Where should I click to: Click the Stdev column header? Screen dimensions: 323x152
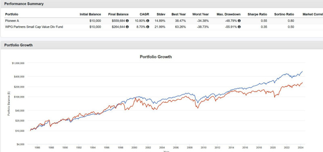(x=161, y=15)
